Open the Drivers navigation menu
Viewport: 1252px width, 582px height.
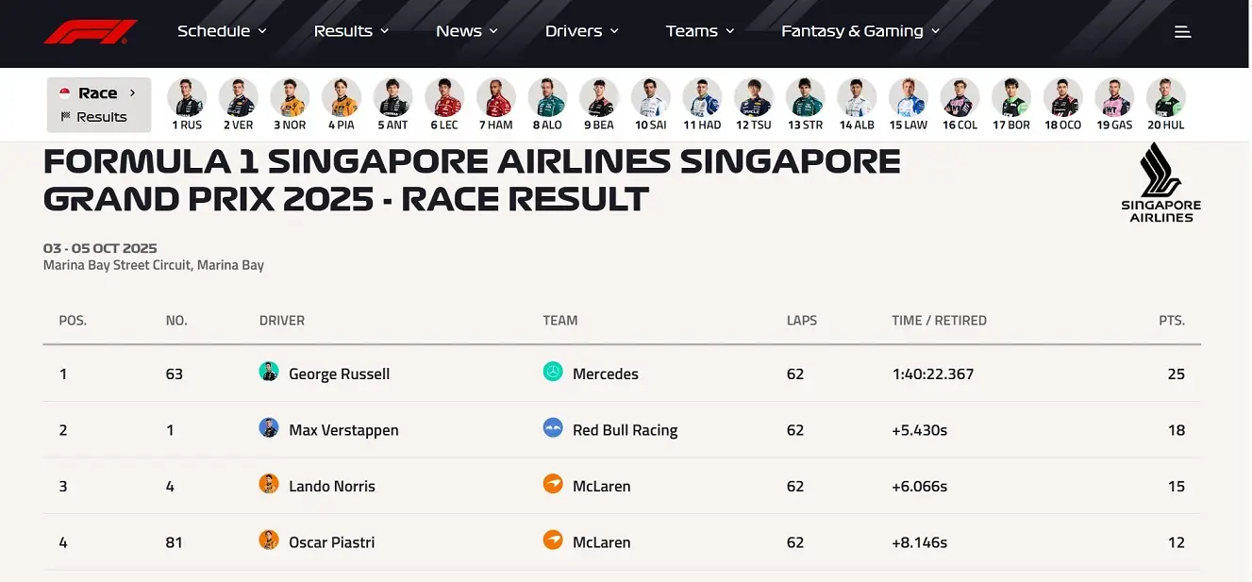(x=581, y=31)
